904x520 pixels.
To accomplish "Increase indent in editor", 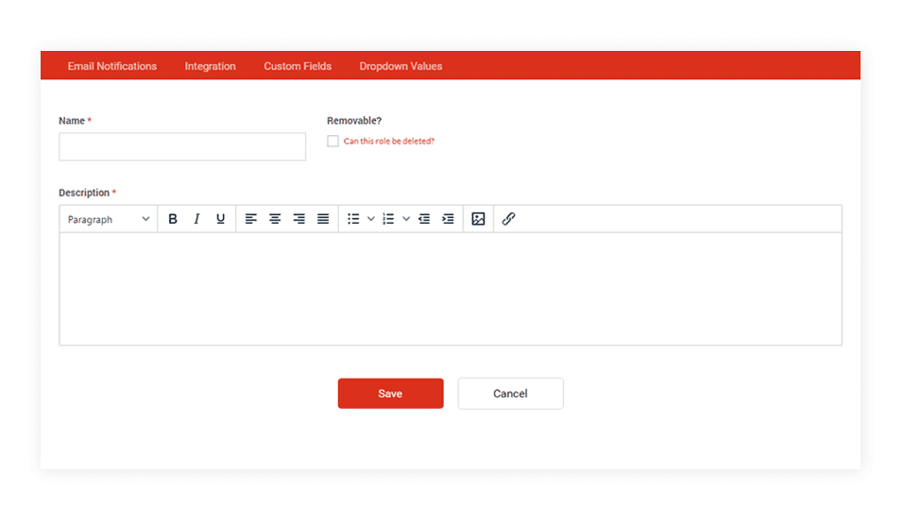I will (448, 219).
